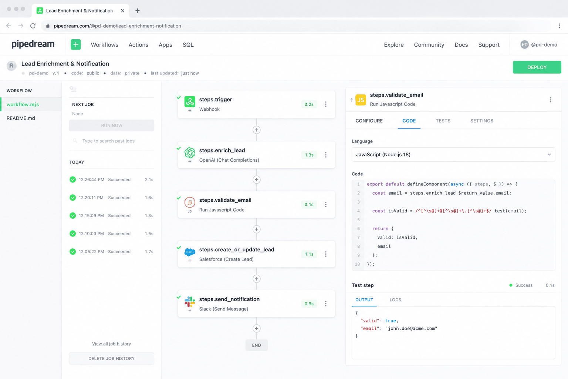The image size is (568, 379).
Task: Open View all job history link
Action: [111, 344]
